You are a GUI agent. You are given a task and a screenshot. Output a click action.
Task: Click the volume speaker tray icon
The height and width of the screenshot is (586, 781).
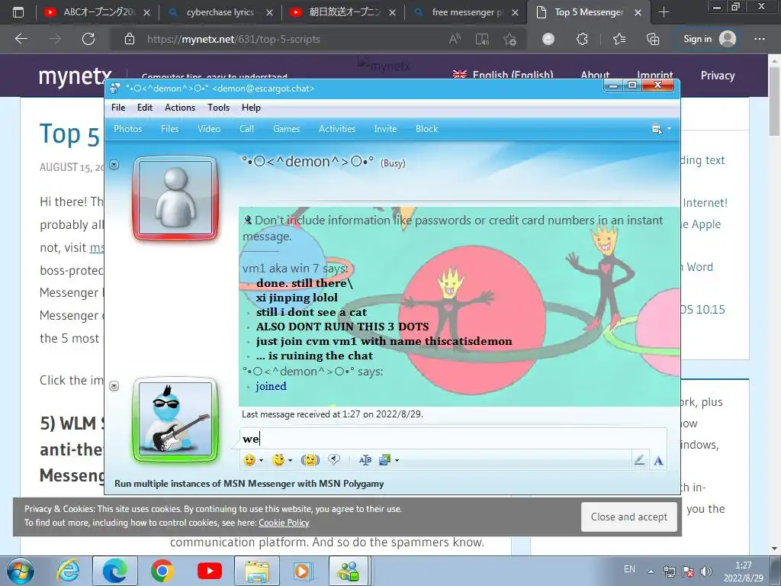point(705,571)
